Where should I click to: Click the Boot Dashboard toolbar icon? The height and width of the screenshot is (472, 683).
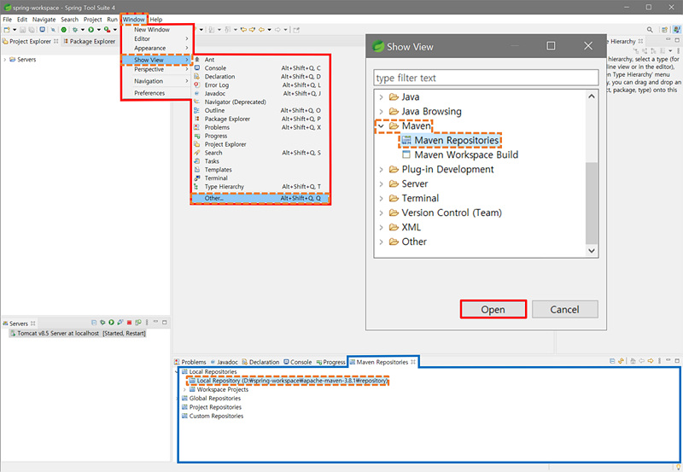[x=63, y=30]
